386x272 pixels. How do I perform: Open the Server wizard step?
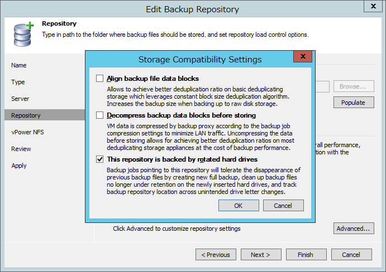click(20, 99)
